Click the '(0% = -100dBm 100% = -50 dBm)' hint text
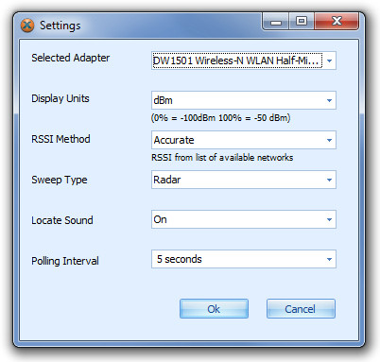Screen dimensions: 380x362 point(220,118)
